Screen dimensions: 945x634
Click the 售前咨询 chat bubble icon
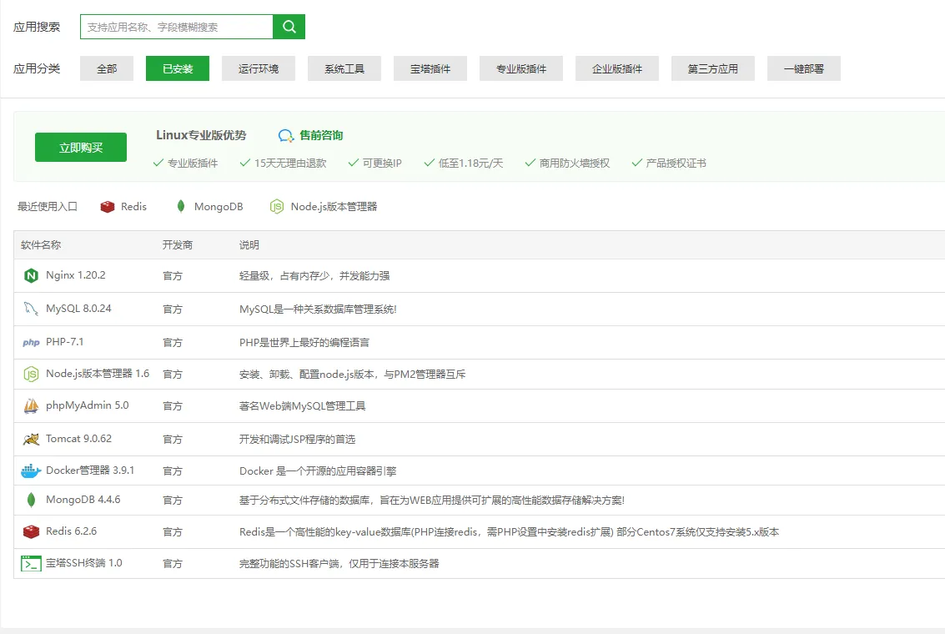(x=286, y=136)
